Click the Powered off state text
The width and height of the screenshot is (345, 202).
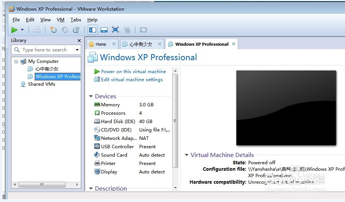tap(262, 163)
